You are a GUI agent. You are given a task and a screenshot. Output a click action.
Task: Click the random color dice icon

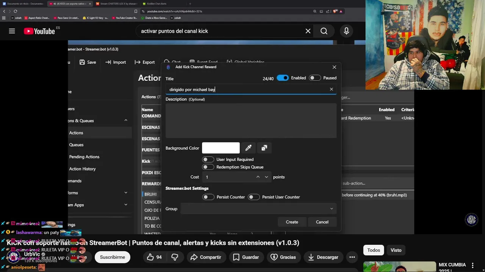pyautogui.click(x=264, y=148)
